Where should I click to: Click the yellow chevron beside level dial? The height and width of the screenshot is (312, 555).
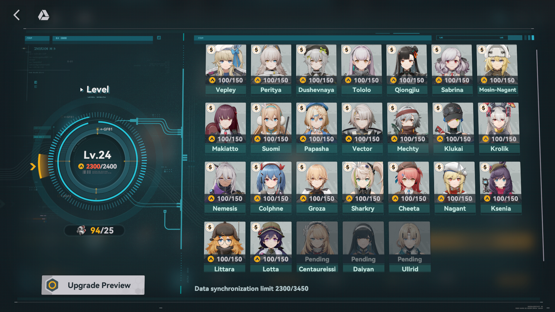coord(33,167)
